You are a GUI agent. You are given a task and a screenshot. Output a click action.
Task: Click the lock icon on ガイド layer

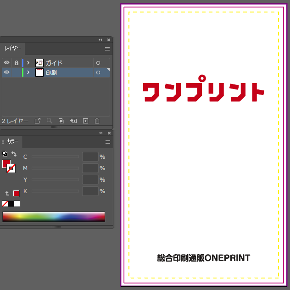point(17,63)
